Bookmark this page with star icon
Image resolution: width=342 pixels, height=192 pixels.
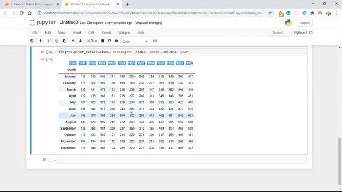click(x=270, y=13)
